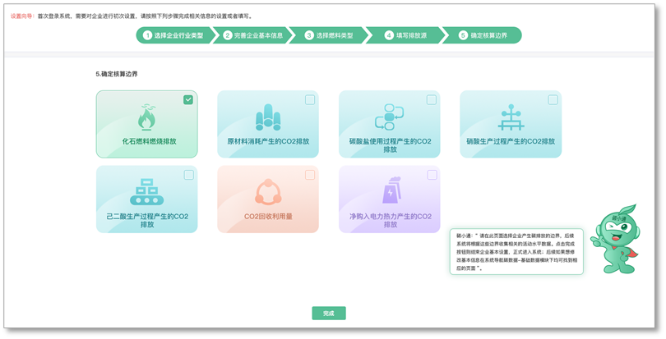This screenshot has width=666, height=339.
Task: Click the flame icon for fossil fuel combustion
Action: coord(146,118)
